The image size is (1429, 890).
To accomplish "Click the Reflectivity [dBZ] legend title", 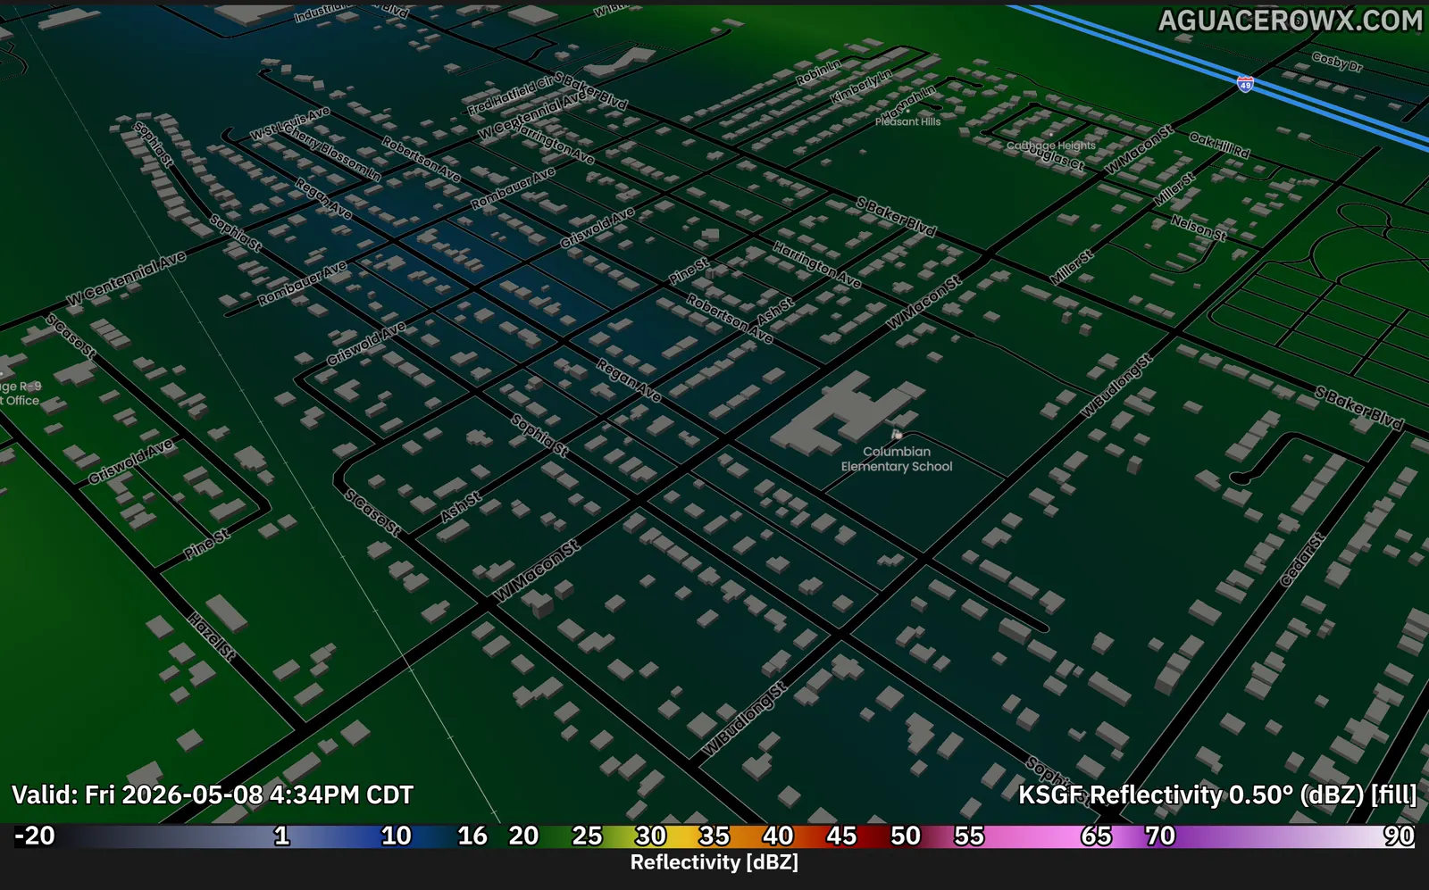I will click(714, 862).
